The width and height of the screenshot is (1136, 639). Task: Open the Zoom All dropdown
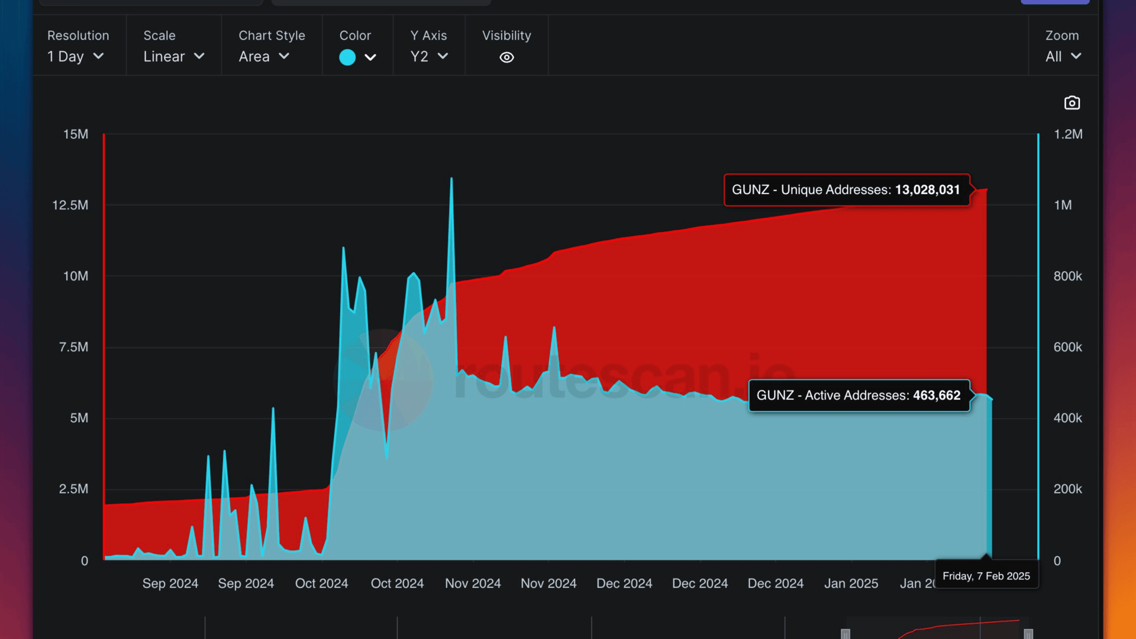[1062, 57]
